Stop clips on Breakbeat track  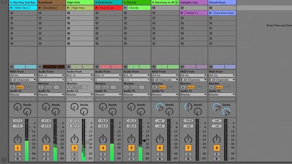[x=40, y=67]
